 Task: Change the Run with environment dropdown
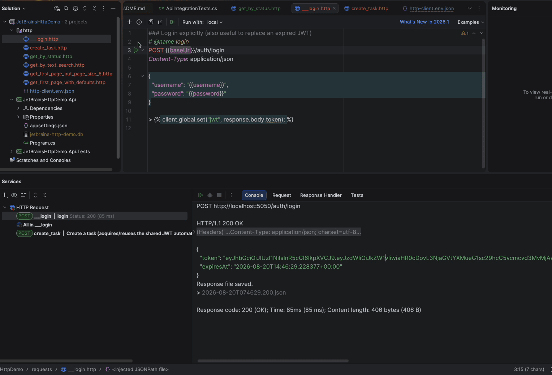tap(215, 22)
